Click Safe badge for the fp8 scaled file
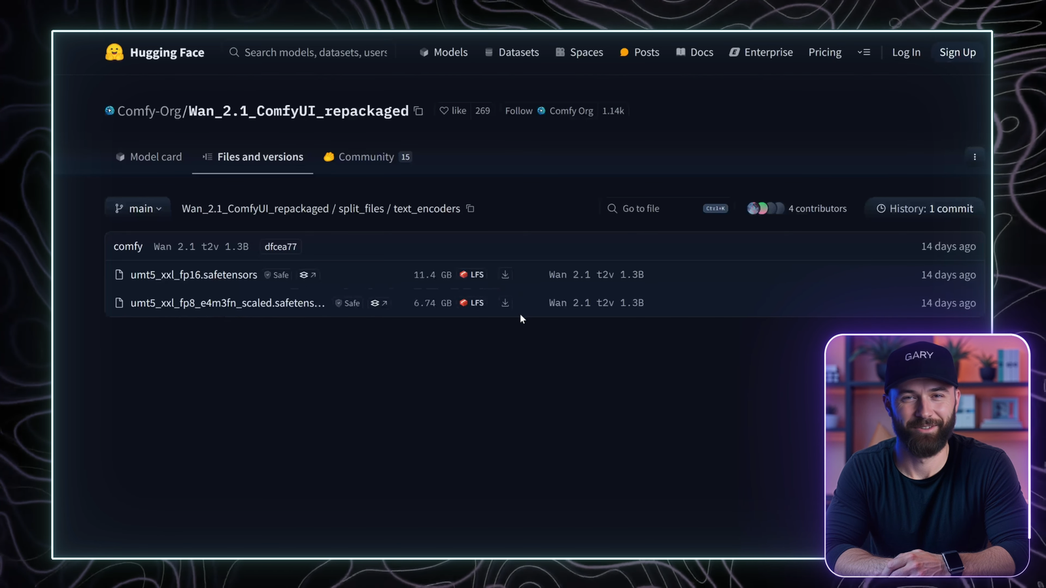 coord(348,303)
